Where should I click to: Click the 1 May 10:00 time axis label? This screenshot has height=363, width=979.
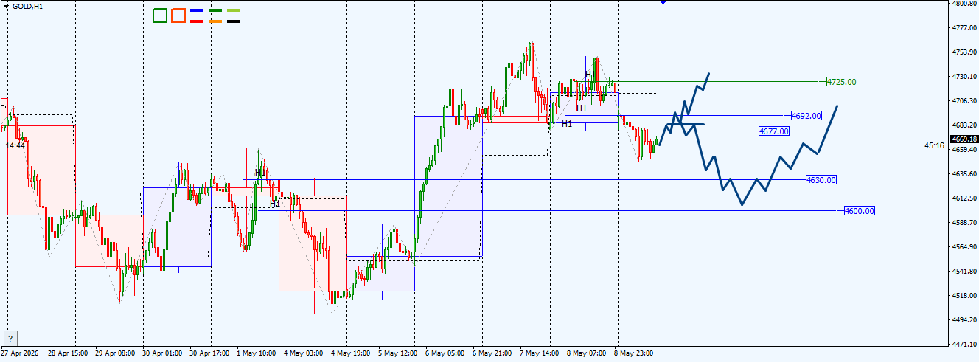257,353
